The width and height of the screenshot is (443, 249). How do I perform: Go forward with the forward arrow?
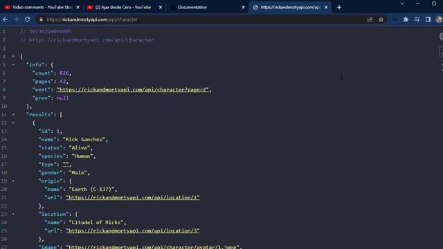point(16,19)
